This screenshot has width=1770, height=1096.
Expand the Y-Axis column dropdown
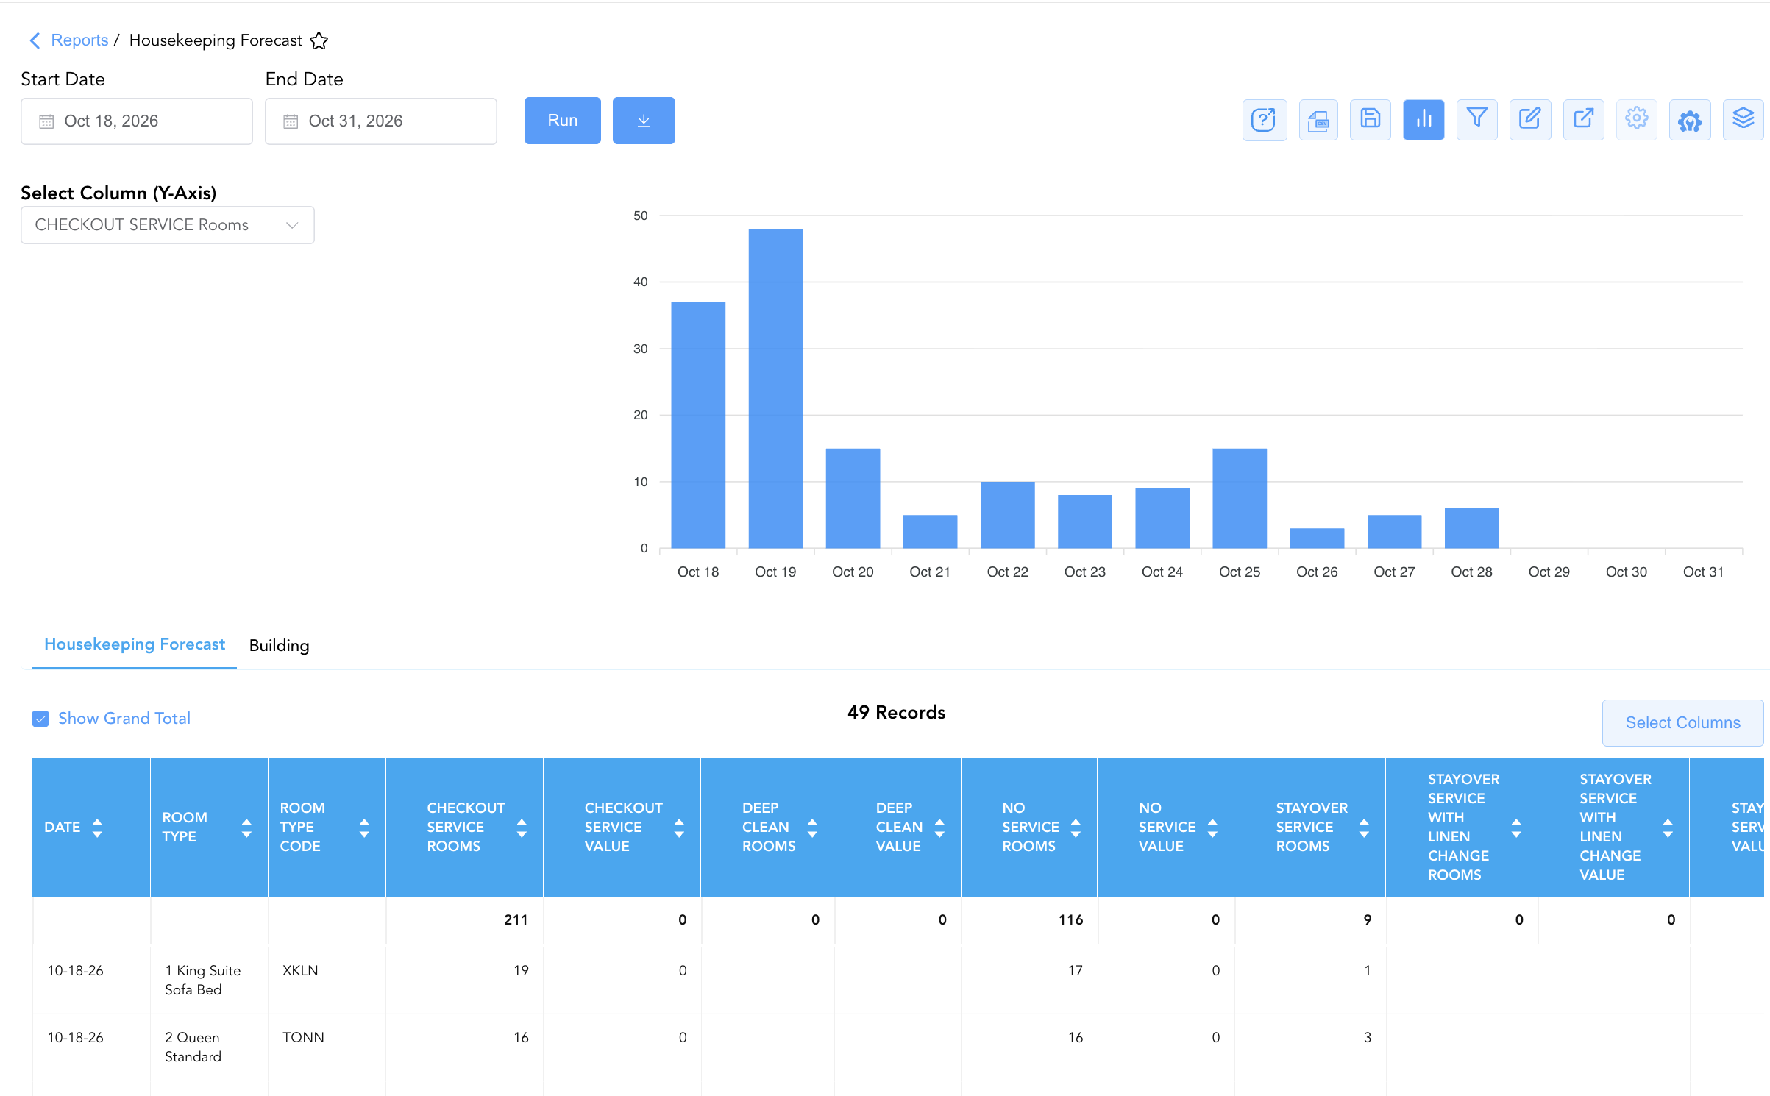pyautogui.click(x=168, y=225)
